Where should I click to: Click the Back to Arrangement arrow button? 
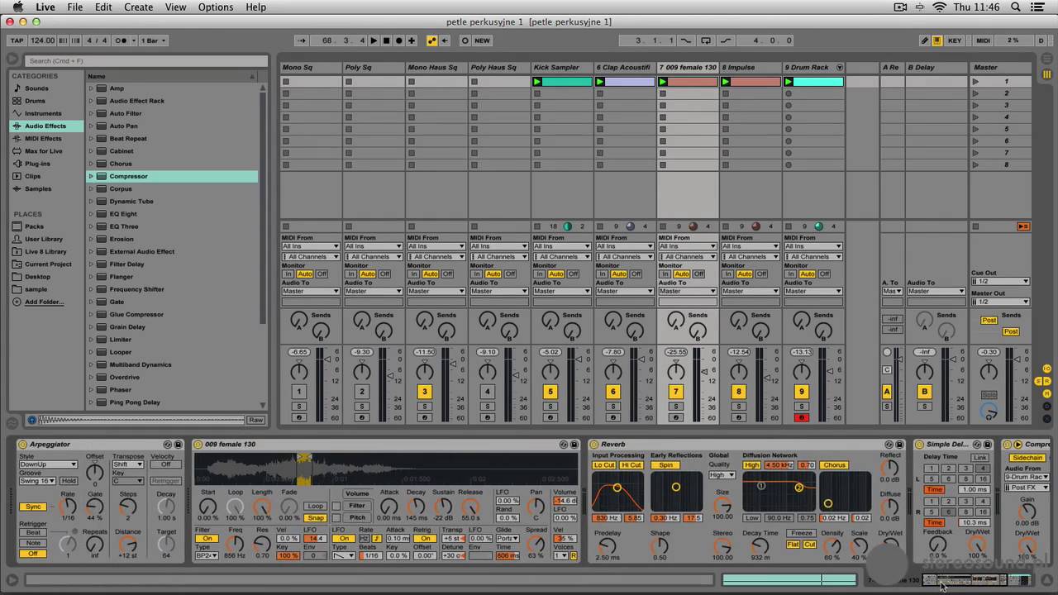click(x=445, y=40)
